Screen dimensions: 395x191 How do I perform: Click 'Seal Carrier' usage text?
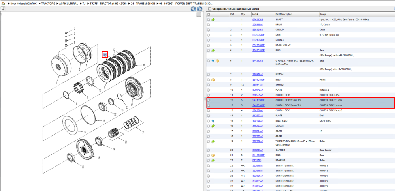(326, 150)
